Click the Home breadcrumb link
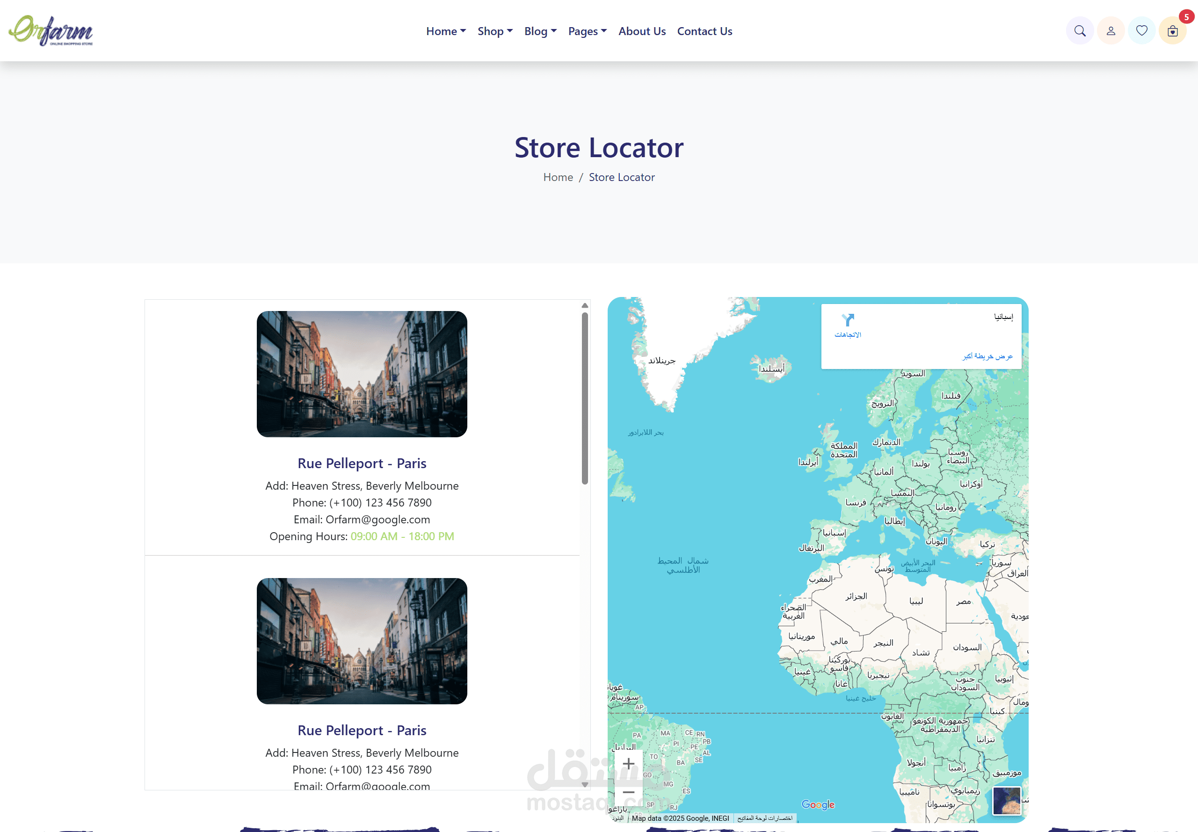1198x832 pixels. coord(558,177)
